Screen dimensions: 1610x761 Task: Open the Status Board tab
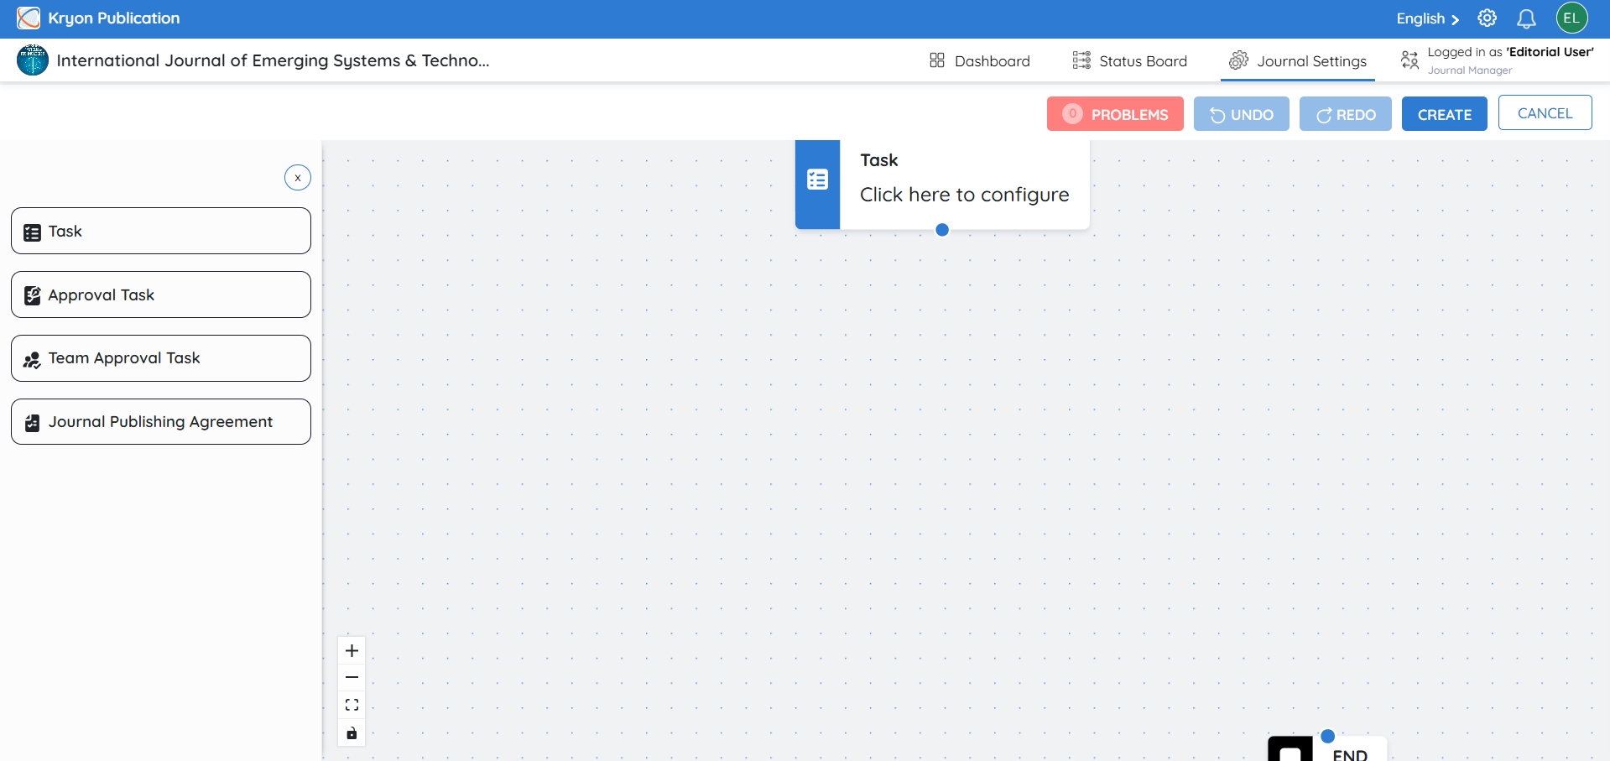pos(1129,60)
